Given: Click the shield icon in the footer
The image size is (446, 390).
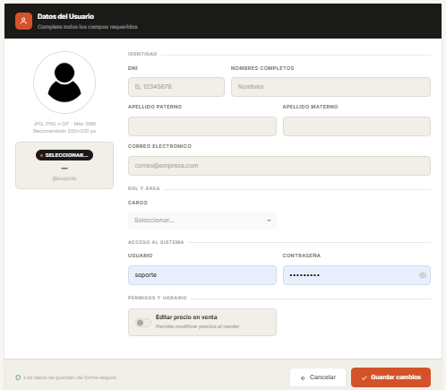Looking at the screenshot, I should pyautogui.click(x=18, y=377).
